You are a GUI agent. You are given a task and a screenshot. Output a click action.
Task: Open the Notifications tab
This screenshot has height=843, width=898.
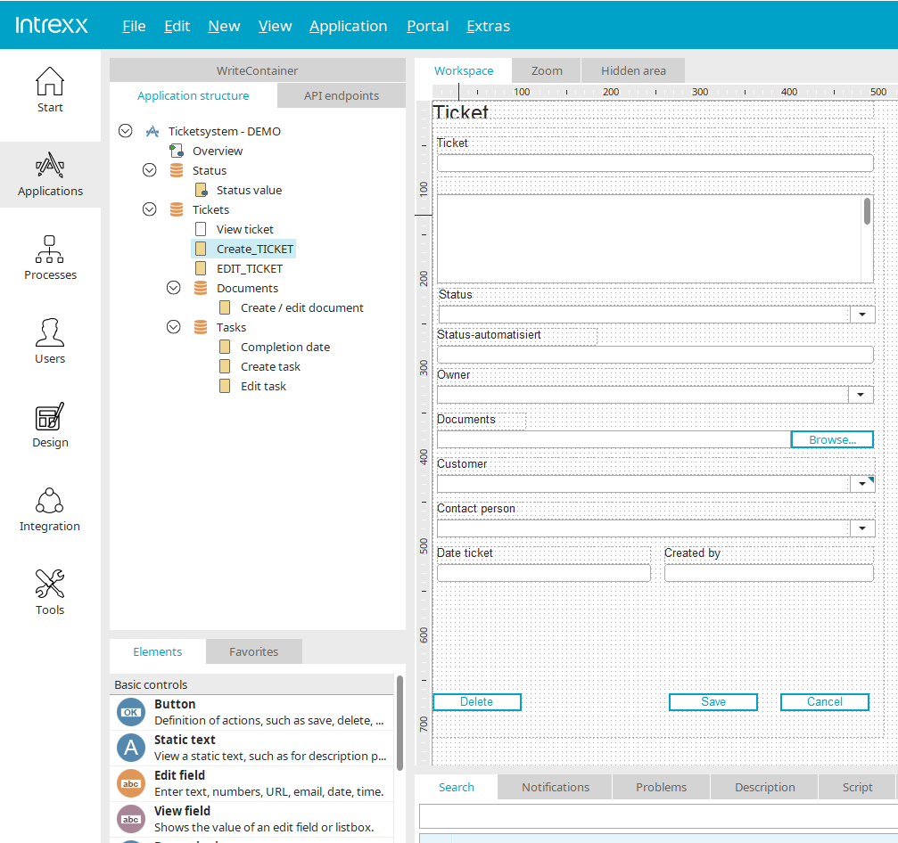555,787
